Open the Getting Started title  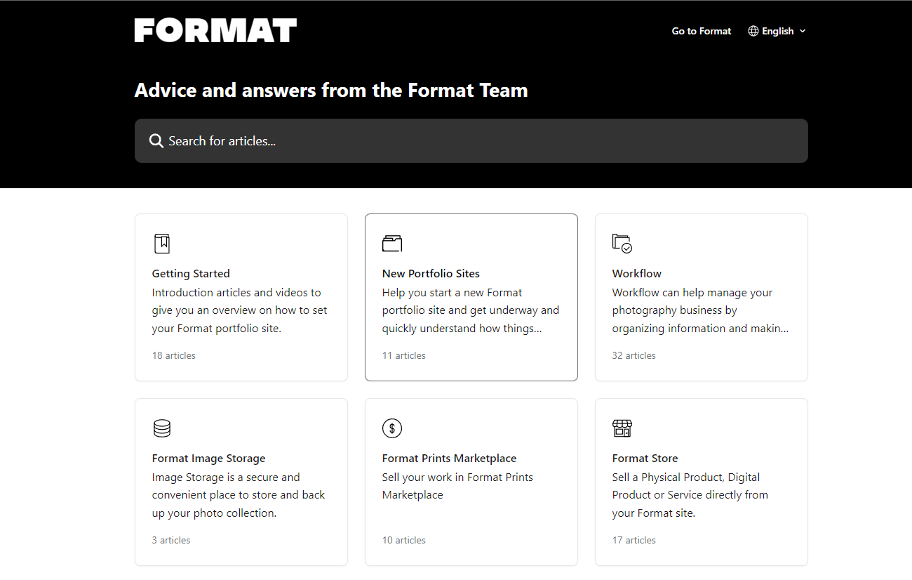coord(191,274)
